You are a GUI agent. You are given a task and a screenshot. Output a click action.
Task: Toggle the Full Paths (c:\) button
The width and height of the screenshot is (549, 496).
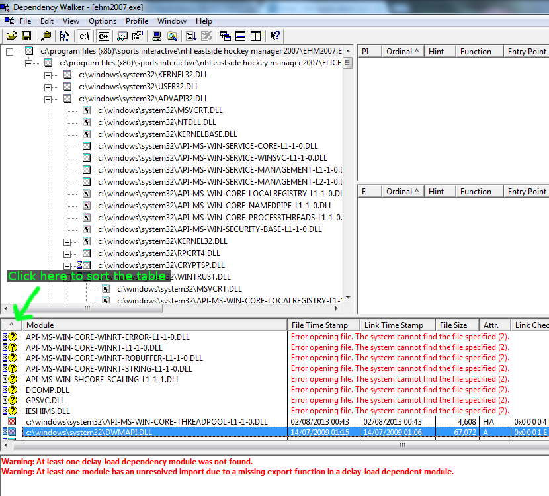(x=85, y=36)
